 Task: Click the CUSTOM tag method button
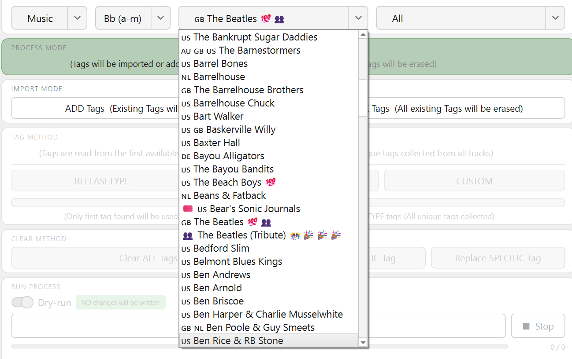[x=474, y=181]
